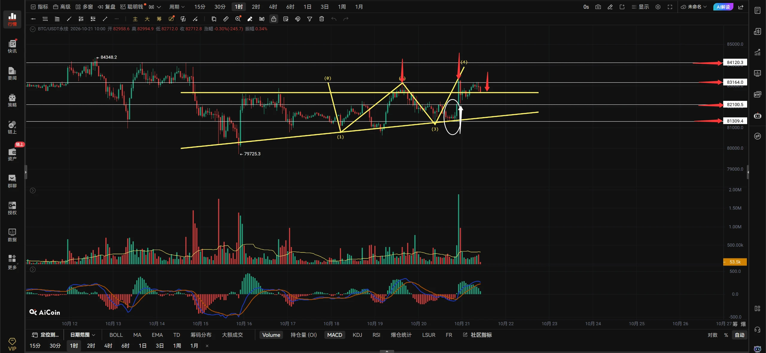The width and height of the screenshot is (766, 353).
Task: Toggle the lock drawings button
Action: [x=274, y=19]
